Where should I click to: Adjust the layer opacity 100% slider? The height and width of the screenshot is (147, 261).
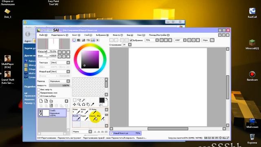coord(59,85)
